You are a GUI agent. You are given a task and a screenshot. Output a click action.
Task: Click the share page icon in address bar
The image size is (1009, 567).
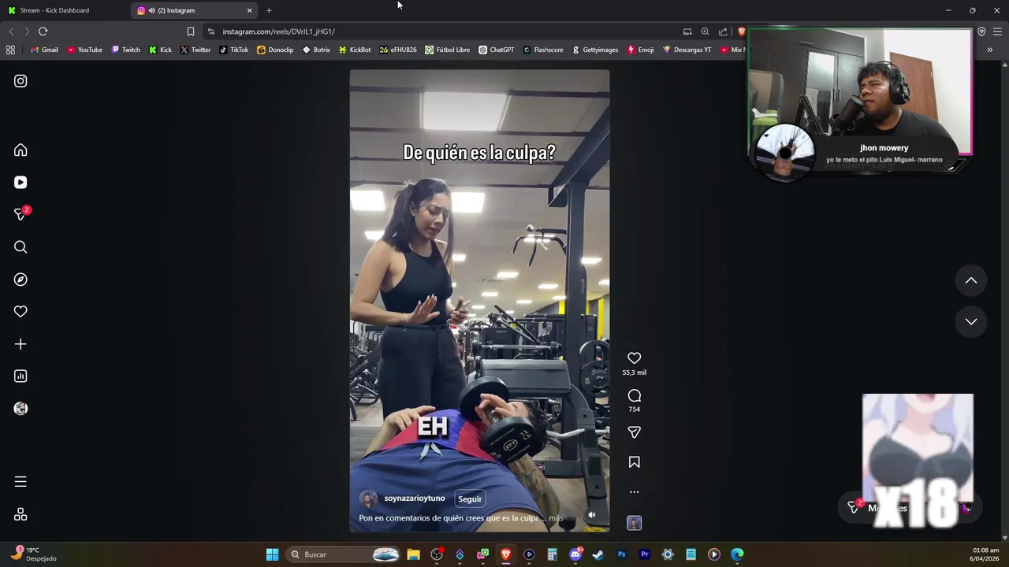click(x=723, y=31)
